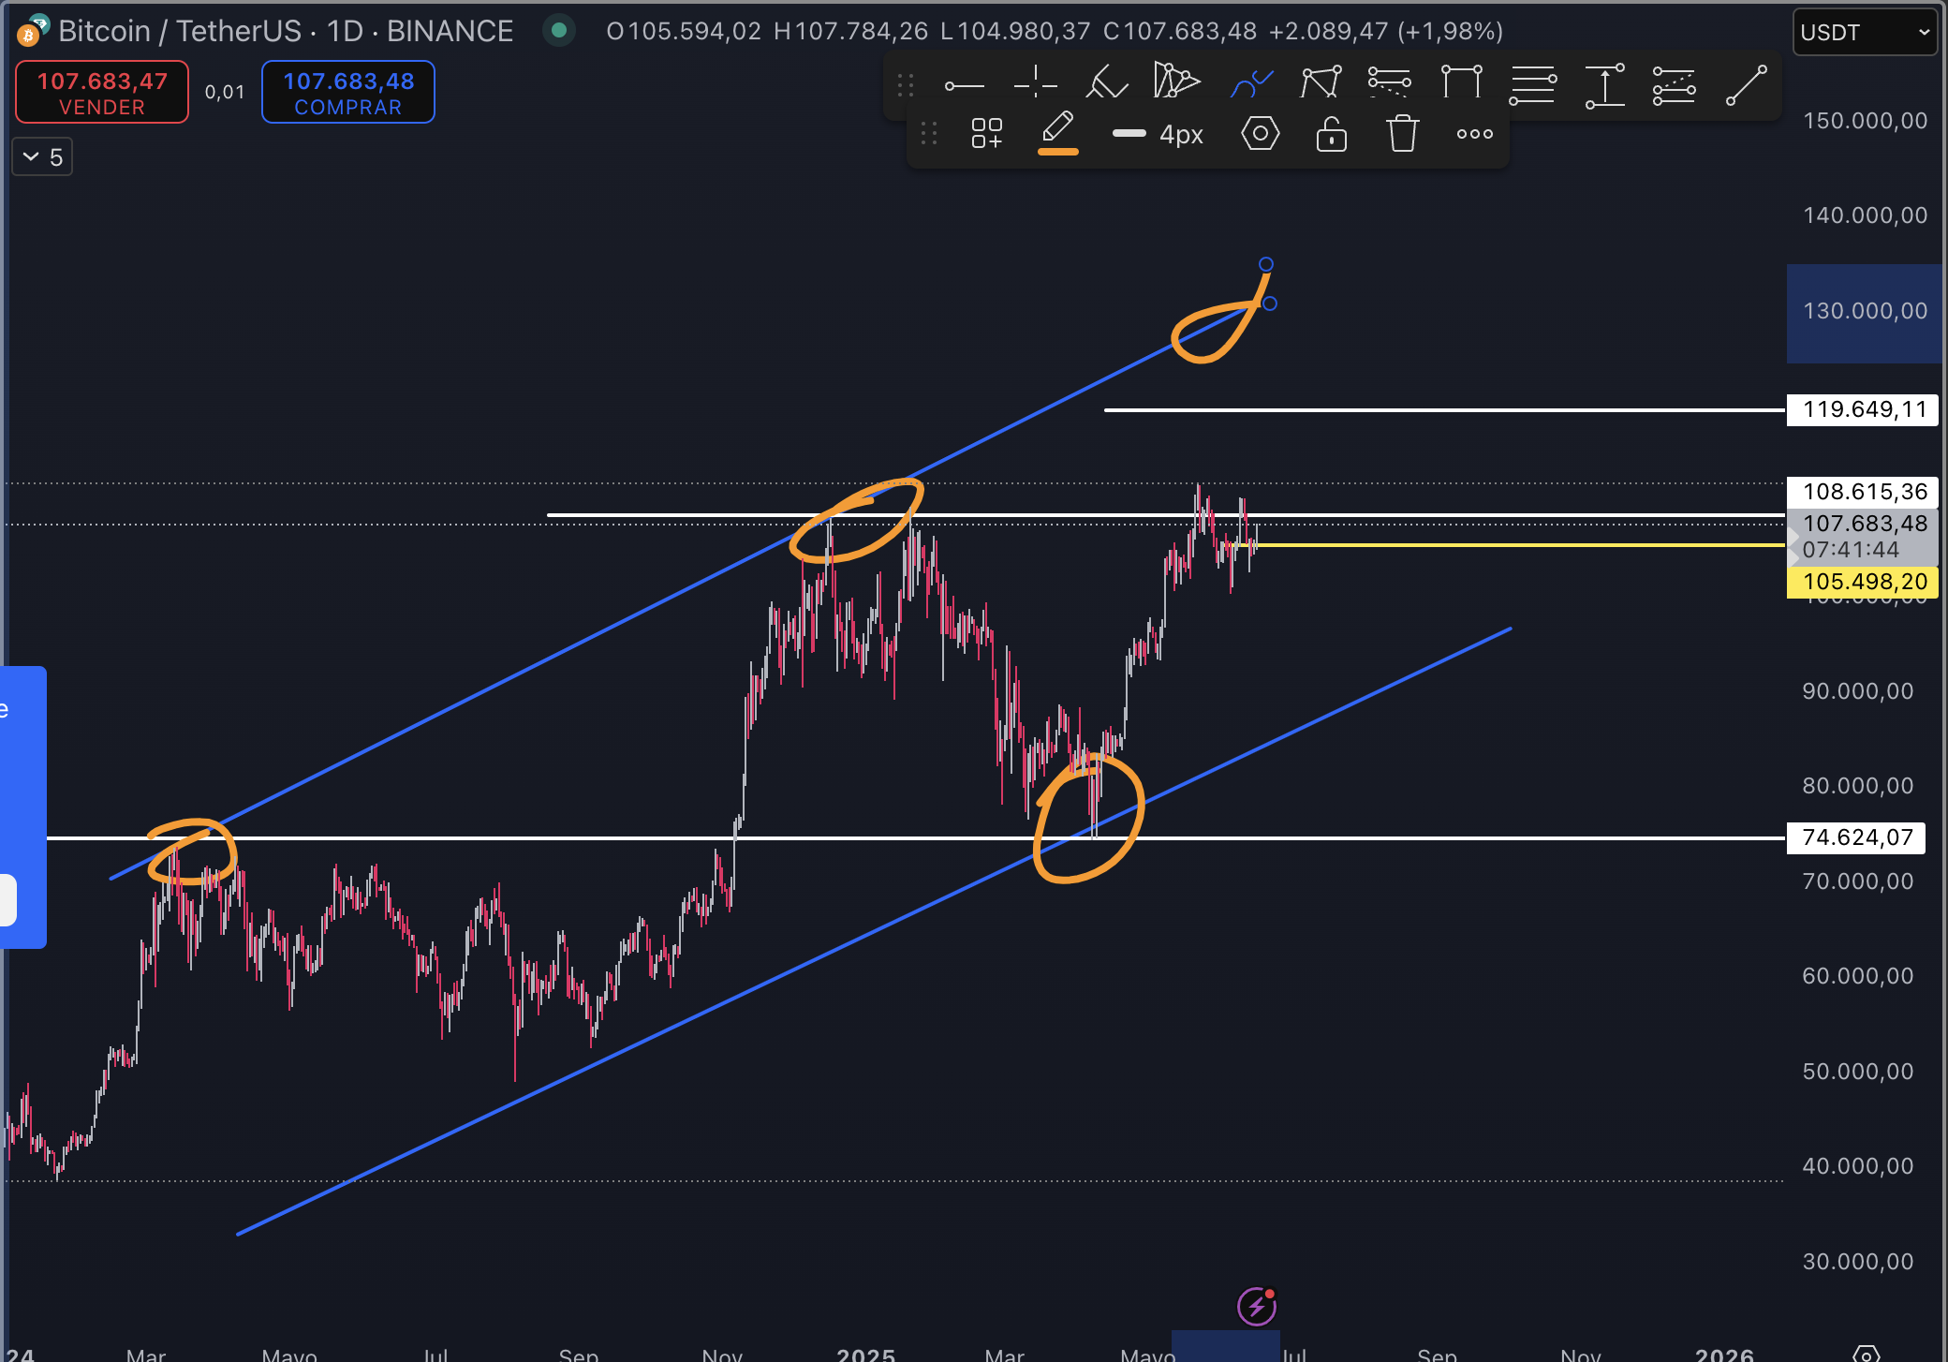Image resolution: width=1948 pixels, height=1362 pixels.
Task: Open brush drawing settings hexagon icon
Action: pyautogui.click(x=1260, y=133)
